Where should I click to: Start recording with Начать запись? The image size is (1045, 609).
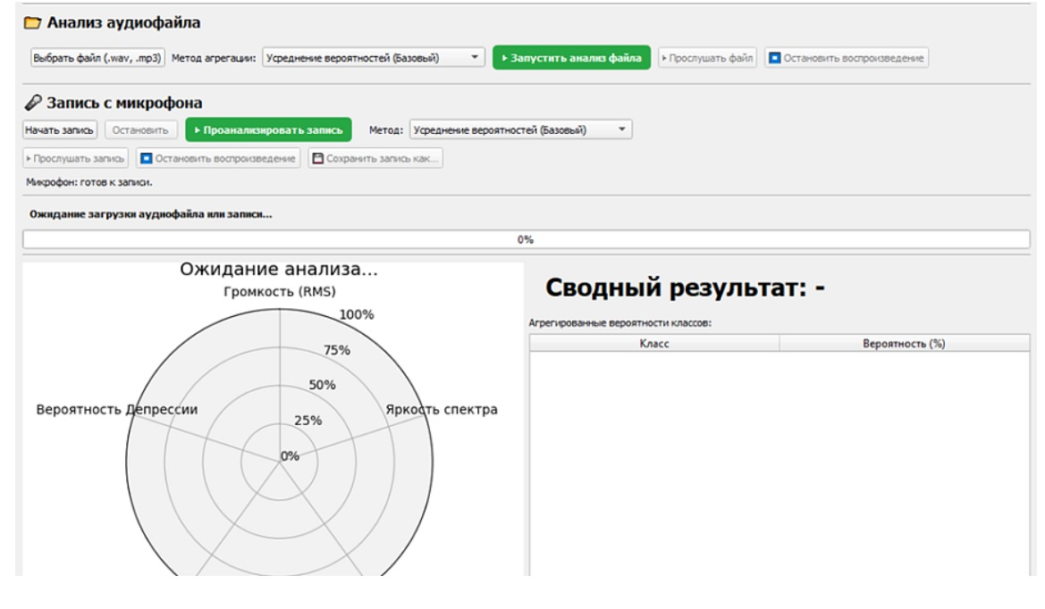[60, 130]
